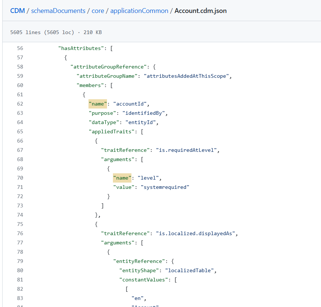Screen dimensions: 321x307
Task: Click the "accountId" value on line 62
Action: click(130, 104)
